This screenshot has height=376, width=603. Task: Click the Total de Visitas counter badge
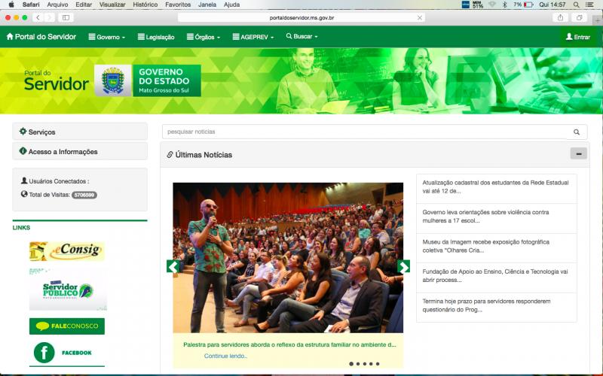pyautogui.click(x=84, y=195)
